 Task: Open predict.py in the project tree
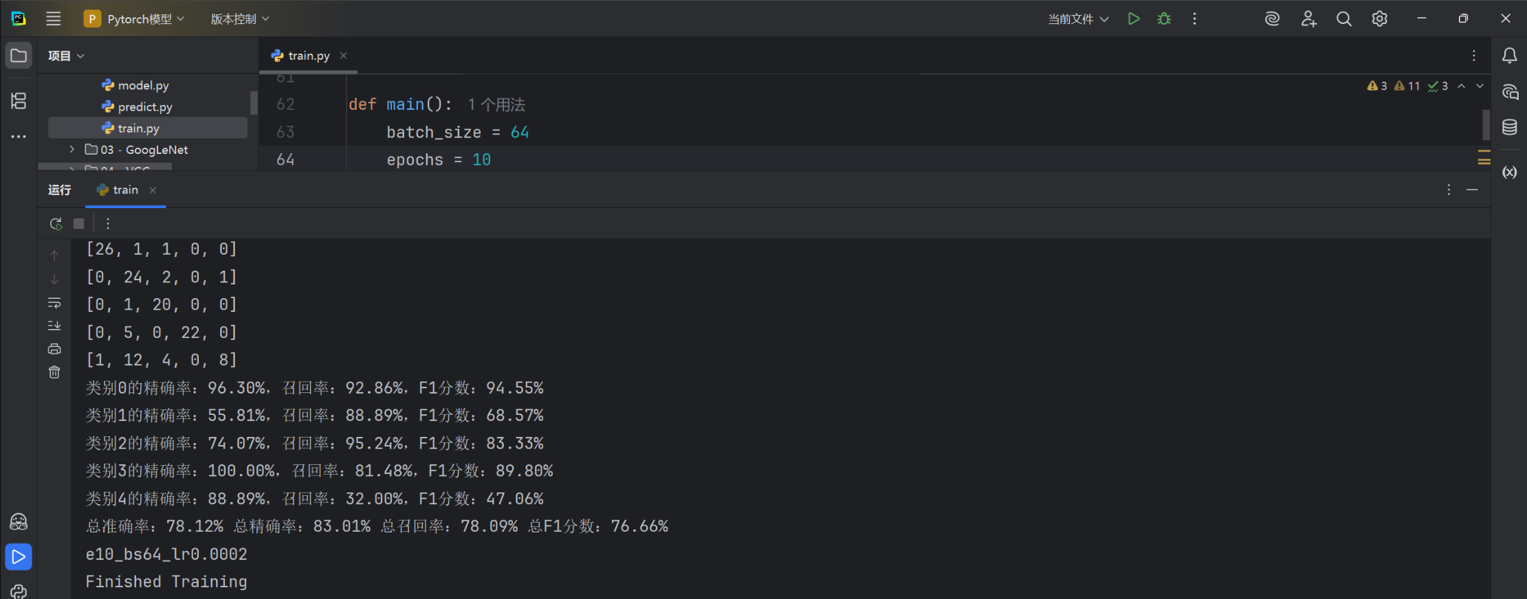click(x=144, y=106)
